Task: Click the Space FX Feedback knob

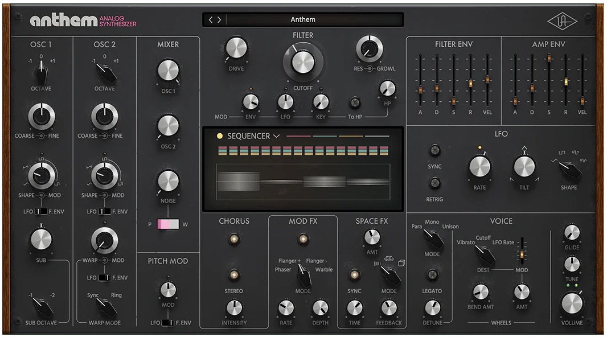Action: pos(389,309)
